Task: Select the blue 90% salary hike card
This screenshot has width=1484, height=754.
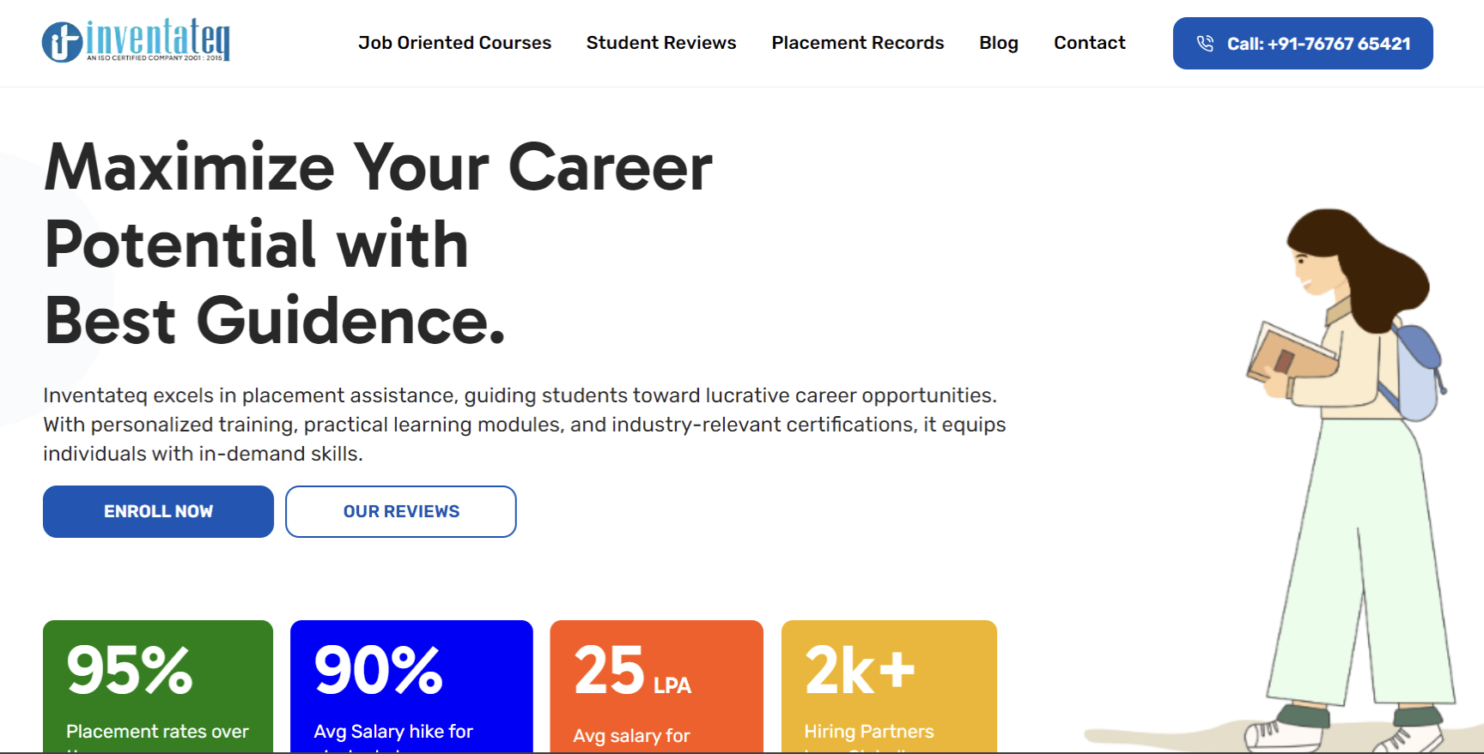Action: pos(411,686)
